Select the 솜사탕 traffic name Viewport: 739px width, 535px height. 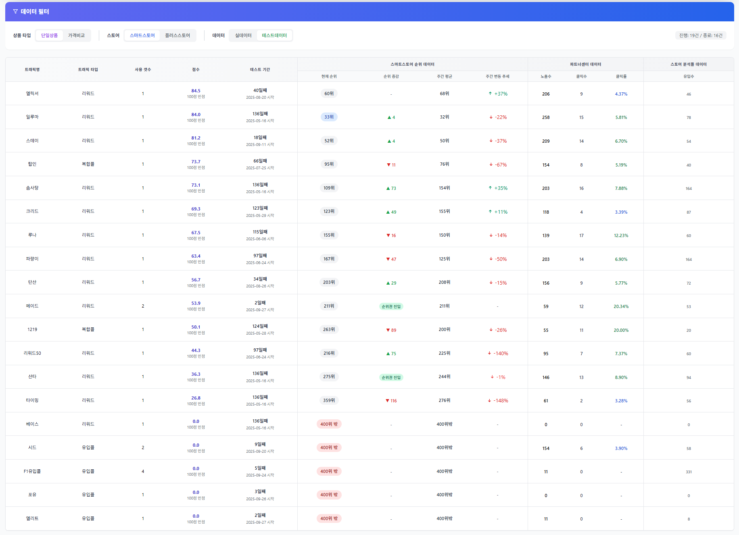point(32,188)
